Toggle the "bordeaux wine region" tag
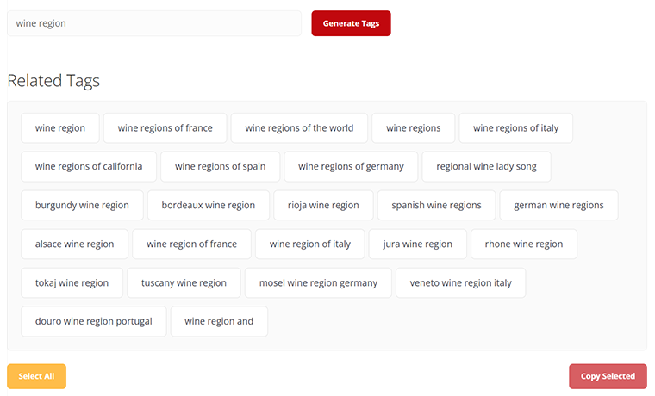This screenshot has width=655, height=396. [x=208, y=205]
